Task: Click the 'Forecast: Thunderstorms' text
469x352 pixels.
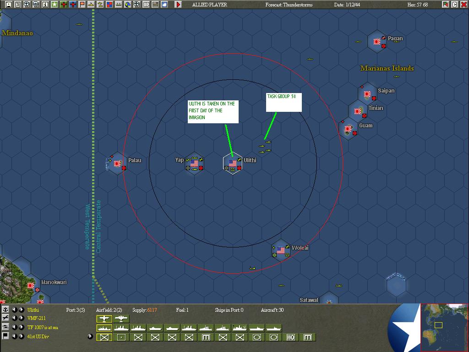Action: pyautogui.click(x=289, y=5)
